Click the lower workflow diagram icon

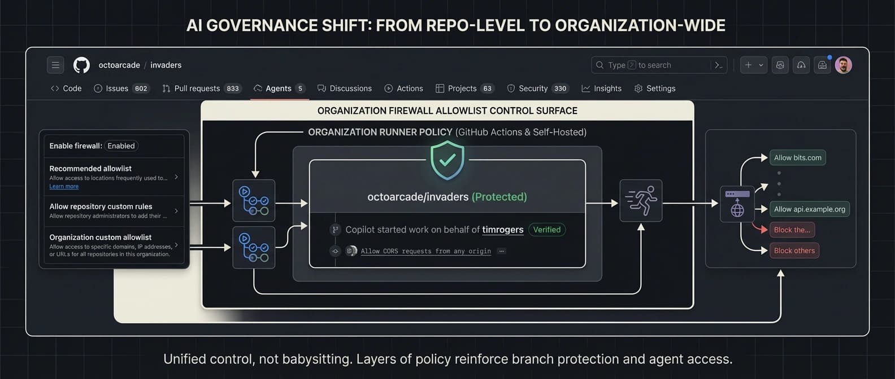click(254, 248)
